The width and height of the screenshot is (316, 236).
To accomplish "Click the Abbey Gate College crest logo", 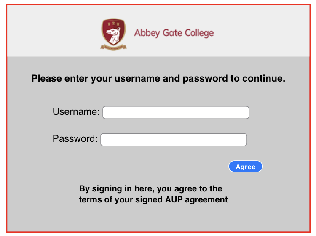I will click(113, 34).
